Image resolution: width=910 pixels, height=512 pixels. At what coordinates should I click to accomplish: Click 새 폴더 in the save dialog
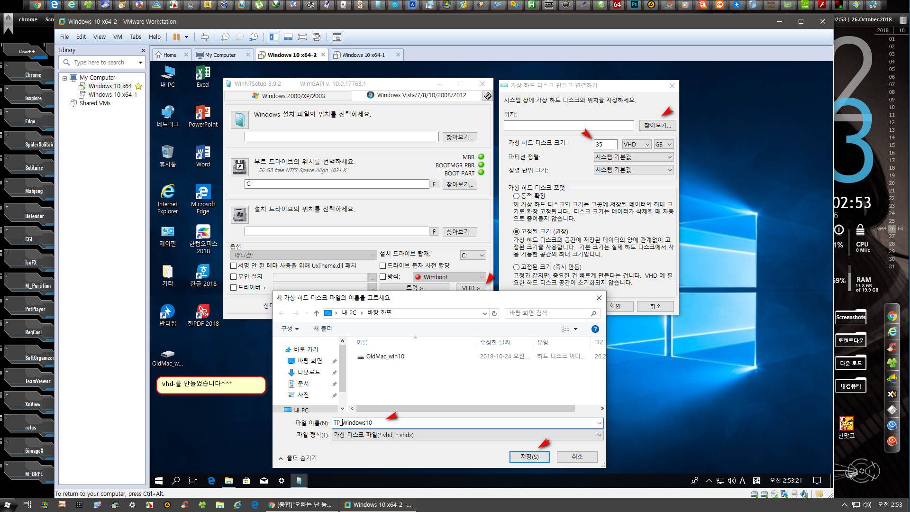(x=322, y=329)
